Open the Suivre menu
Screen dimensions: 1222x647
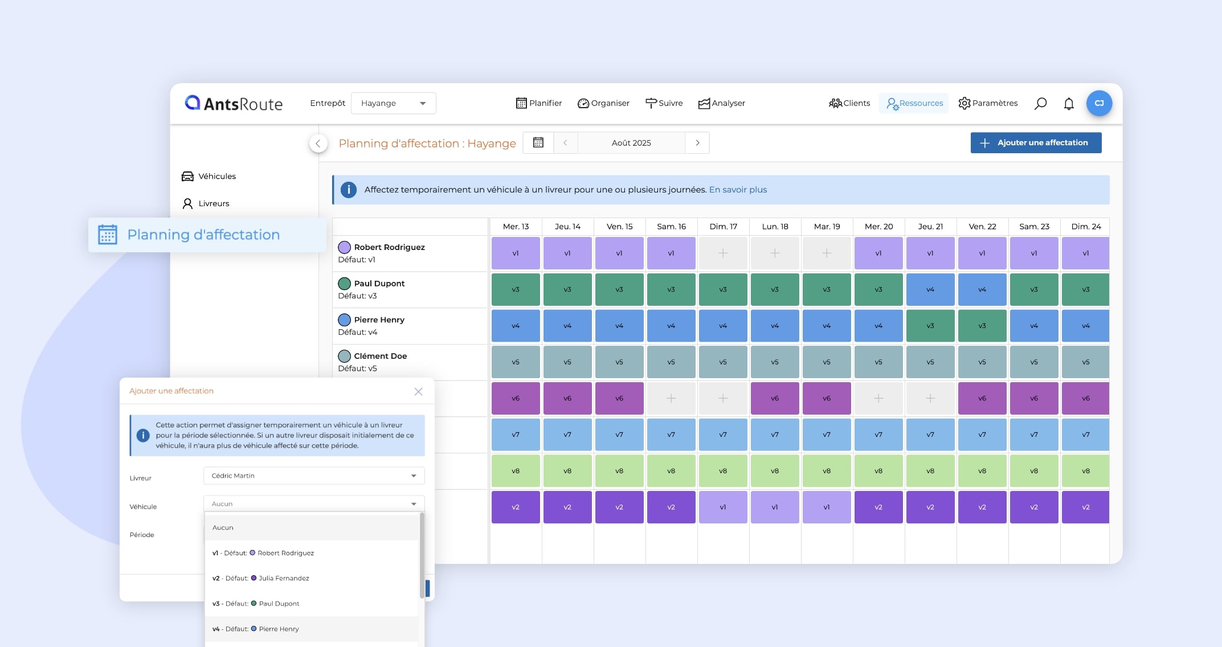coord(664,103)
